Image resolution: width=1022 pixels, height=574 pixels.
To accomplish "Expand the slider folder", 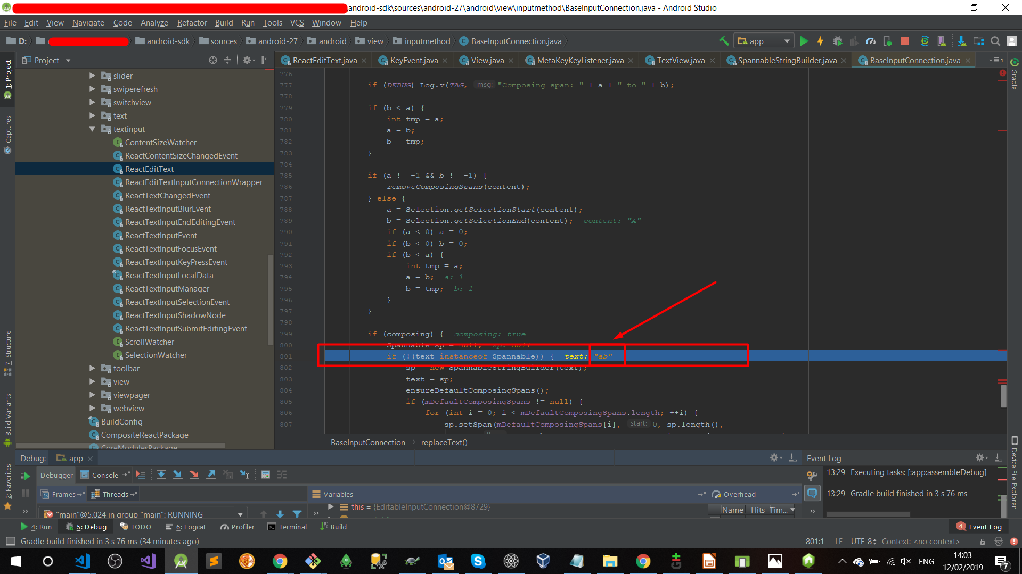I will coord(92,76).
